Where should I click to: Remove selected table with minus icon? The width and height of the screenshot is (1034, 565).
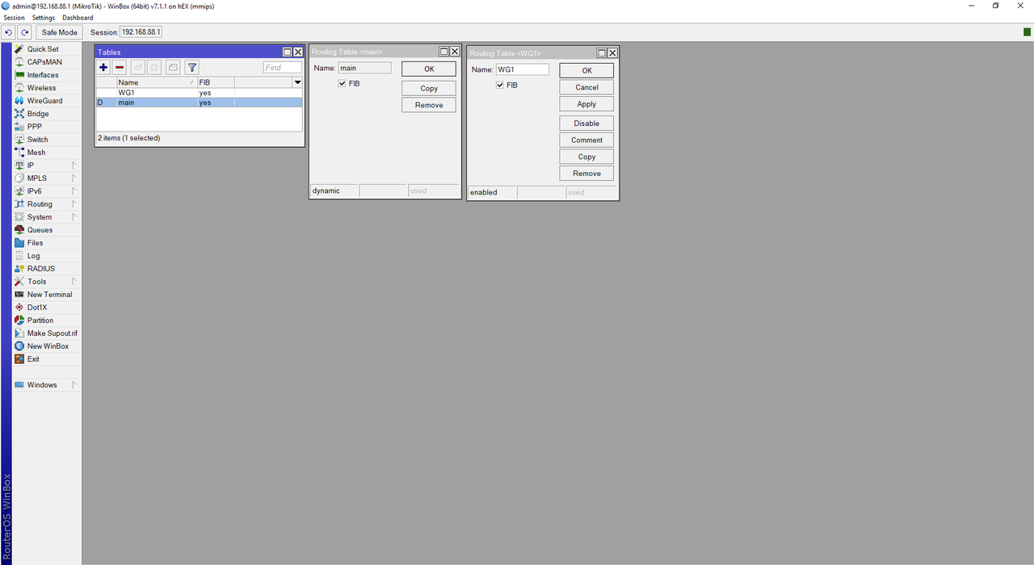[x=120, y=68]
